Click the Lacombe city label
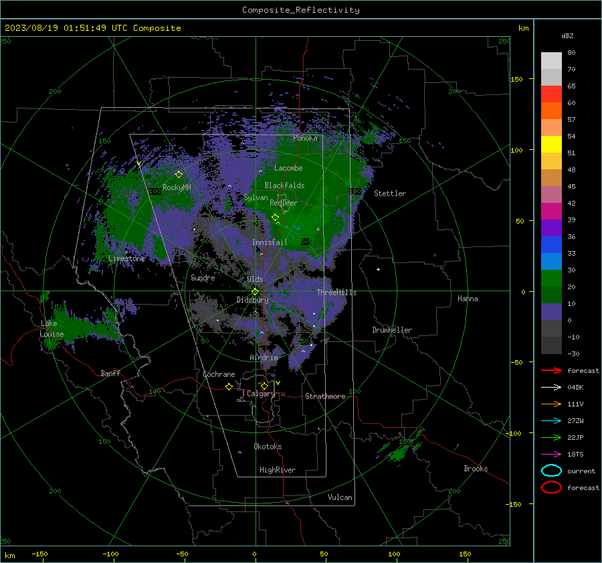 [288, 168]
